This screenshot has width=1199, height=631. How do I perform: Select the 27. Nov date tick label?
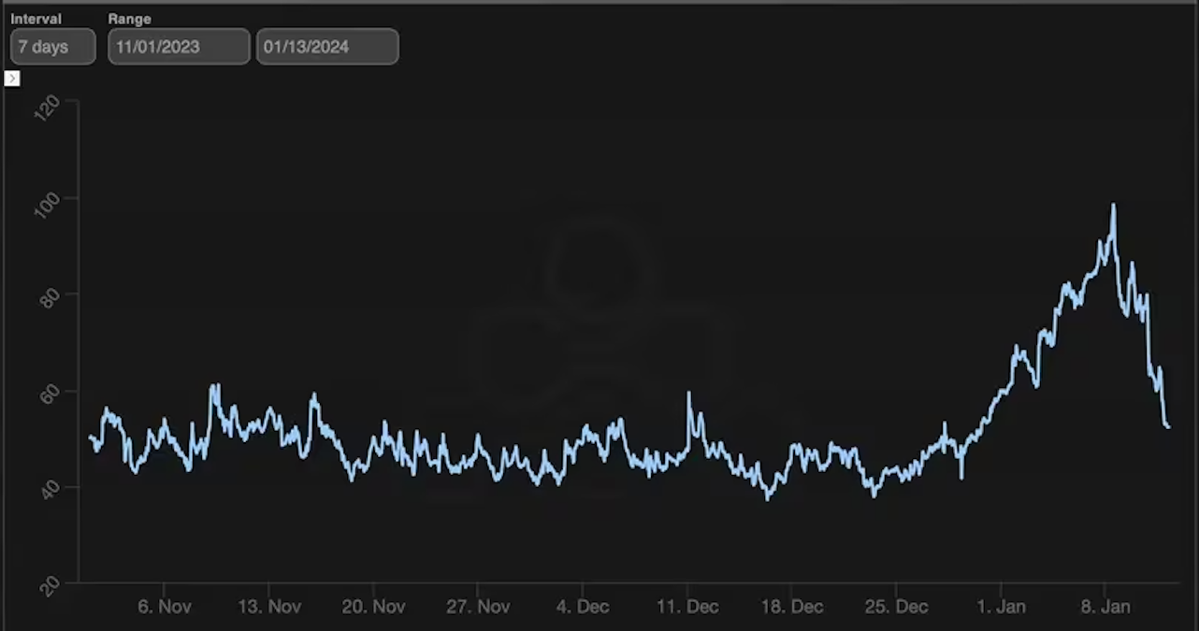(478, 607)
